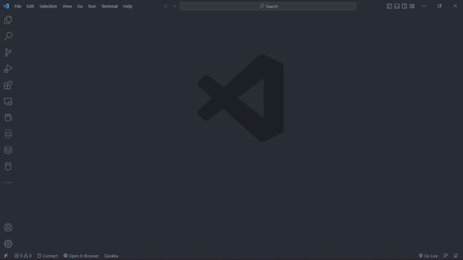
Task: Open the Accounts menu
Action: click(x=8, y=227)
